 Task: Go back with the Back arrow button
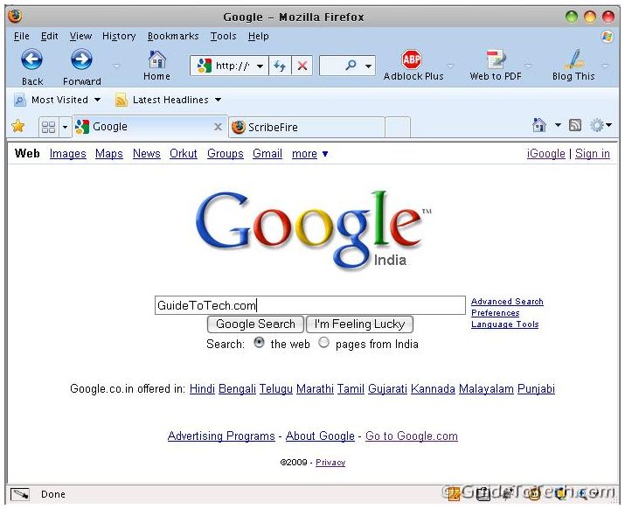[31, 59]
